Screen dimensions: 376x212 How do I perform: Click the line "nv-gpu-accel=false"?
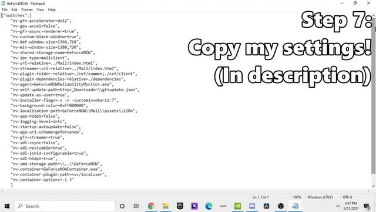pyautogui.click(x=35, y=26)
